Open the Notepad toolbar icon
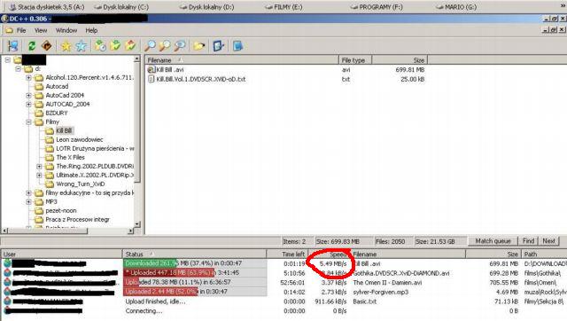This screenshot has width=567, height=321. pyautogui.click(x=237, y=46)
